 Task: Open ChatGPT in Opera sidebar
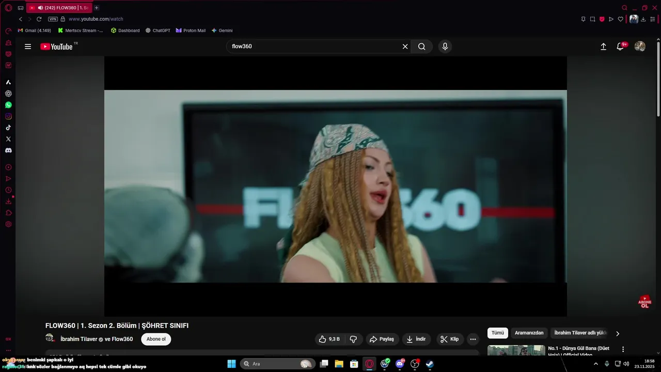point(8,94)
